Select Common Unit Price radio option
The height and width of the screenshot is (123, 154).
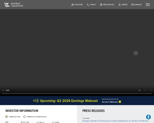point(6,117)
